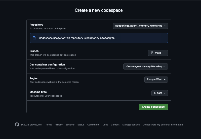
Task: Change the Europe West region dropdown
Action: [156, 79]
